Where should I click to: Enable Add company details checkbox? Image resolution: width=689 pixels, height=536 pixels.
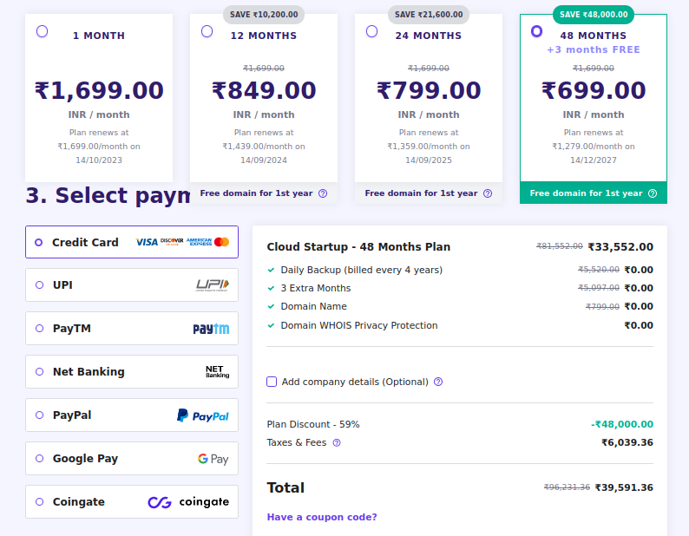pos(272,382)
